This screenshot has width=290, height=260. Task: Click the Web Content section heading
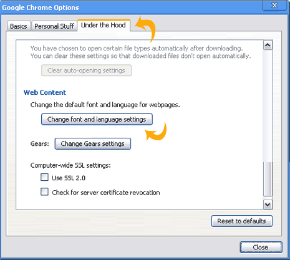click(x=45, y=92)
